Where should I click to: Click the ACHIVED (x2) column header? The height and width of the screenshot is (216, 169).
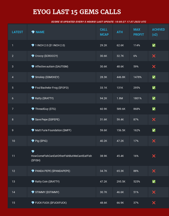click(158, 32)
